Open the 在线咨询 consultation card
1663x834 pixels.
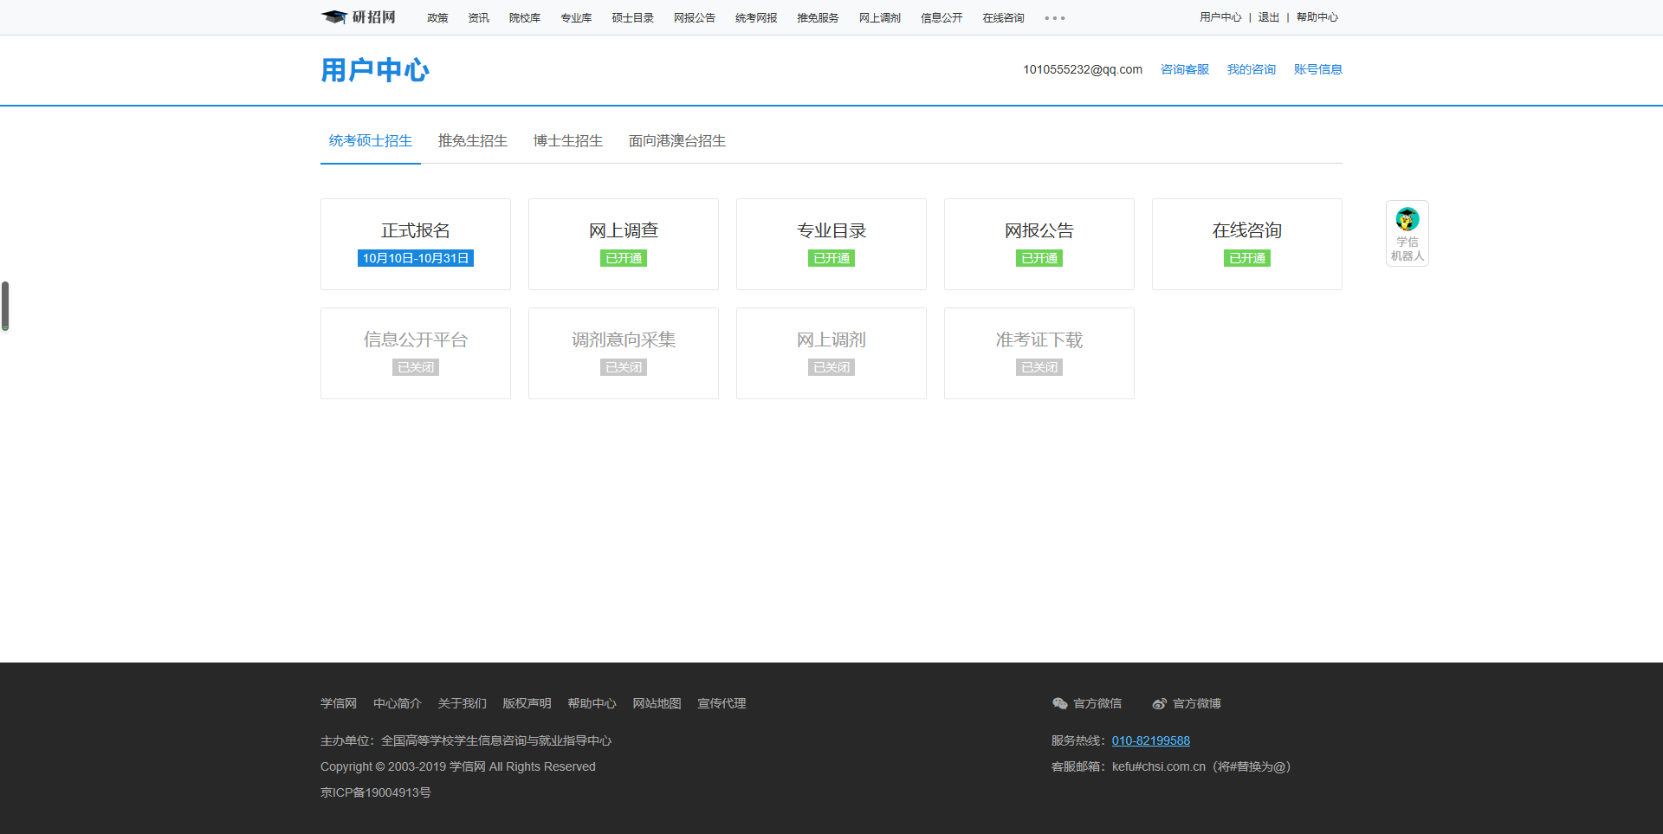(x=1247, y=243)
